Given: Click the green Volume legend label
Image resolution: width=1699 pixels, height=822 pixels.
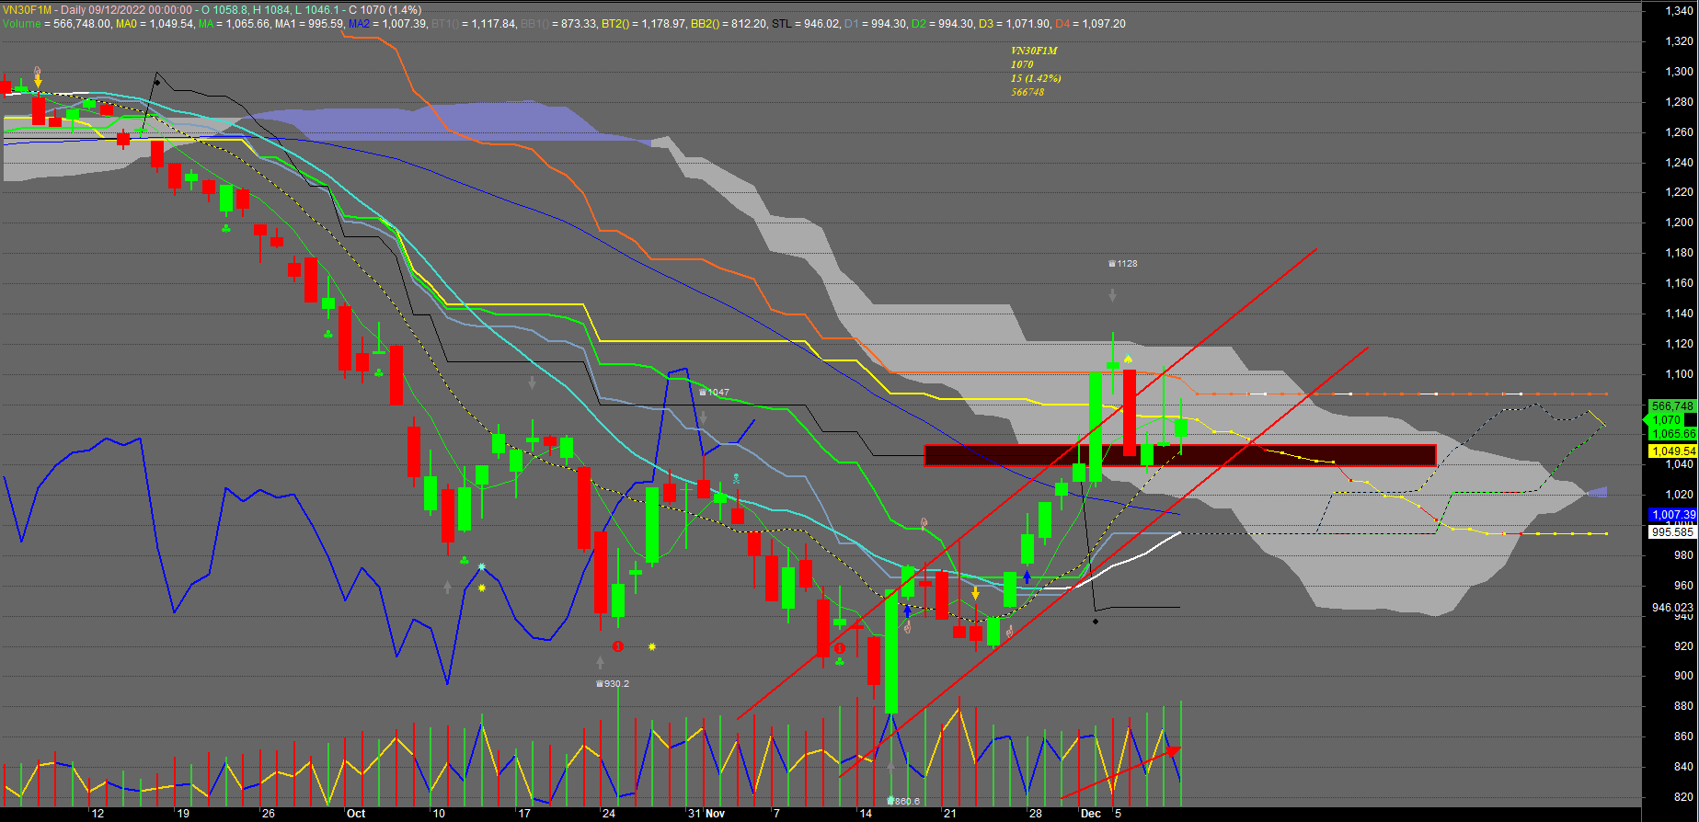Looking at the screenshot, I should click(x=21, y=24).
